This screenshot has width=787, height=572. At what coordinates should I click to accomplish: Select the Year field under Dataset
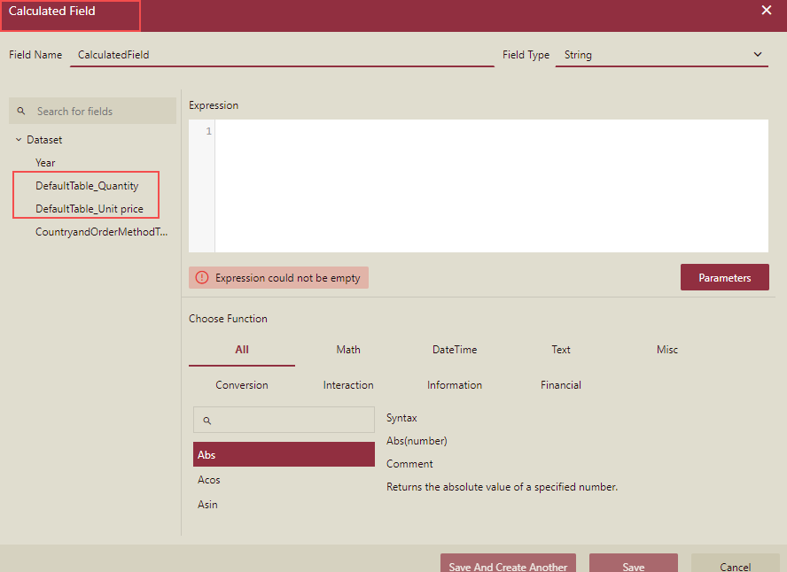tap(45, 162)
